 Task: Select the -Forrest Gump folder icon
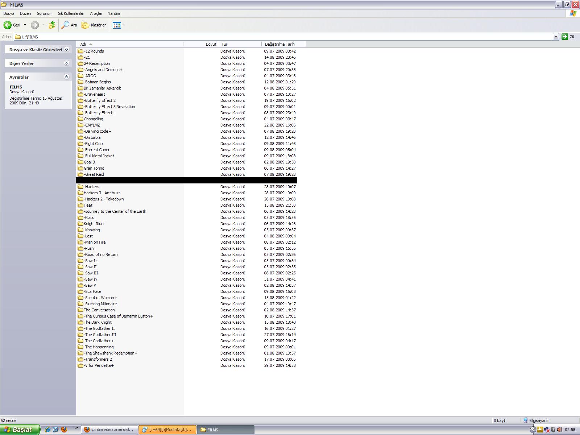[80, 150]
